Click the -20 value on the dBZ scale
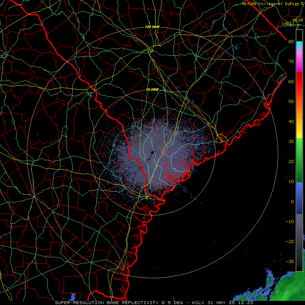Viewport: 305px width, 305px height. click(290, 241)
